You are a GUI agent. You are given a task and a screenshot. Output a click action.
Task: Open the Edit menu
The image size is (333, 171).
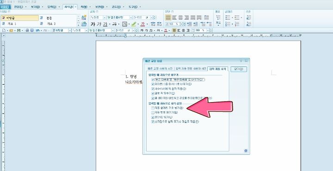click(18, 7)
